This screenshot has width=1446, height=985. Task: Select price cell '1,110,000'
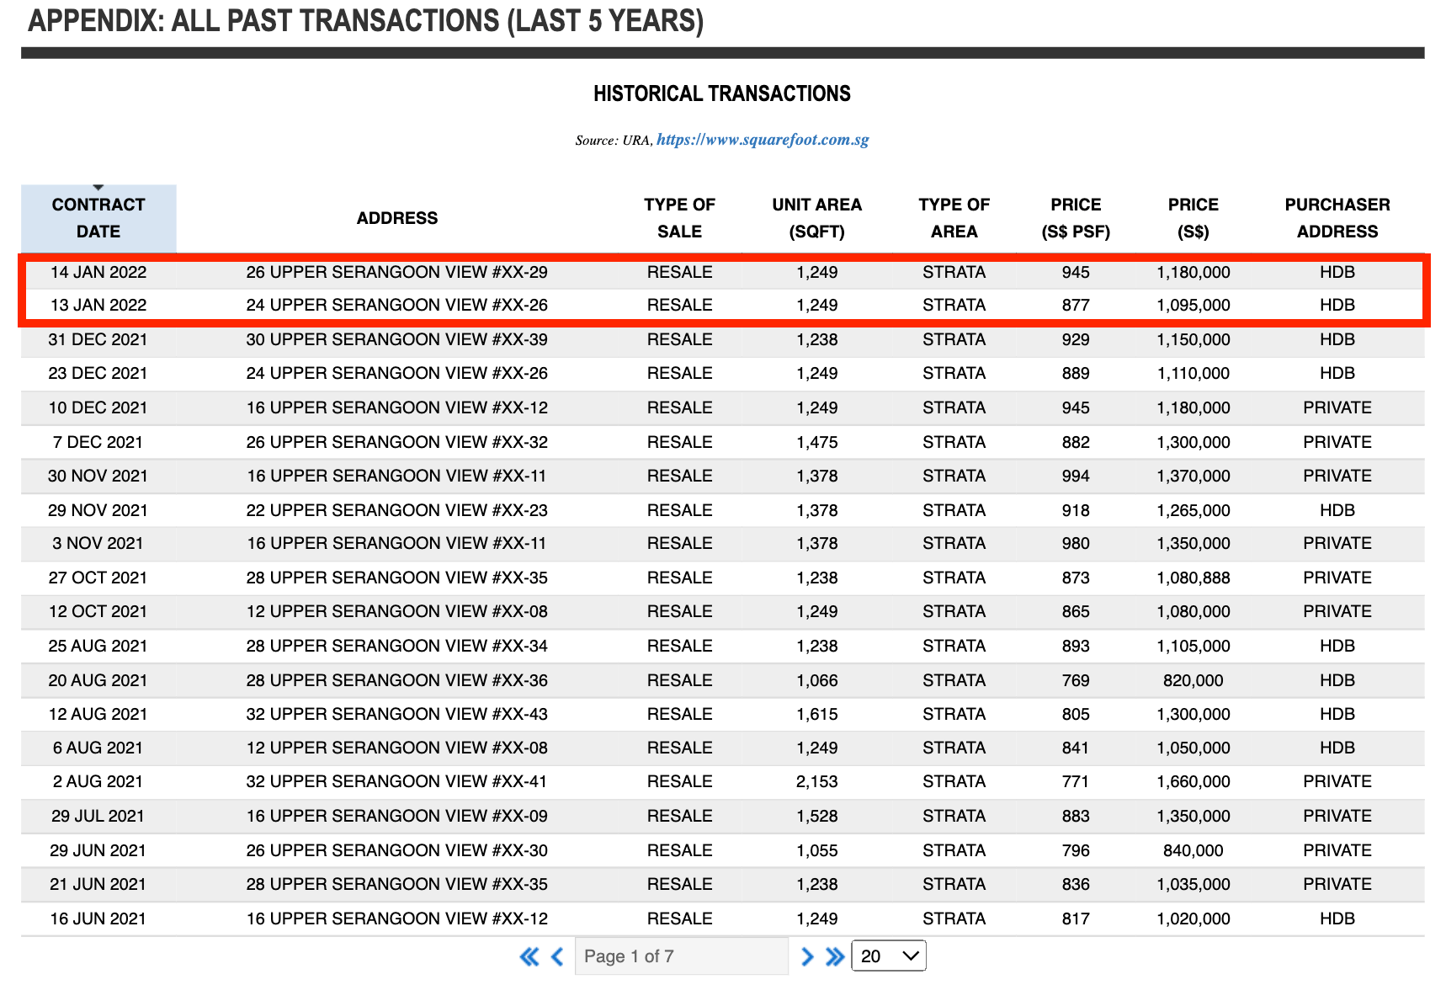pyautogui.click(x=1193, y=373)
